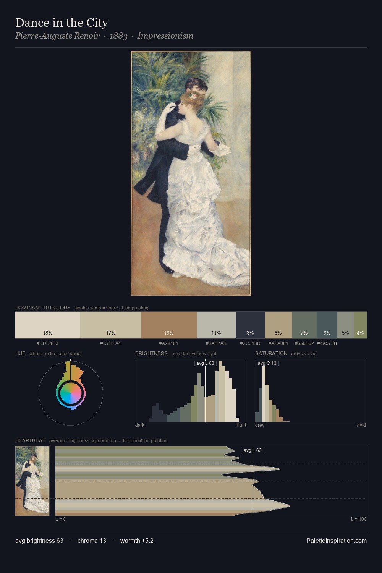Click the 18% swatch #DDD4C3
The image size is (382, 573).
(48, 325)
